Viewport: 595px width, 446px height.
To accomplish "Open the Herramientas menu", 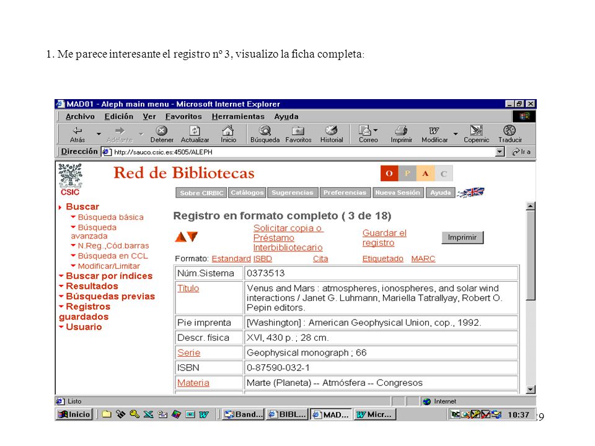I will click(238, 116).
